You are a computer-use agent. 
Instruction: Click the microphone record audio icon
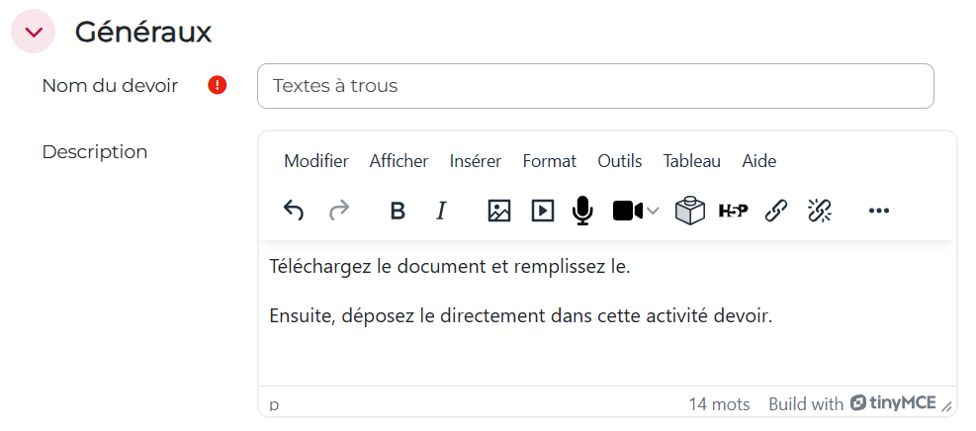[x=583, y=211]
